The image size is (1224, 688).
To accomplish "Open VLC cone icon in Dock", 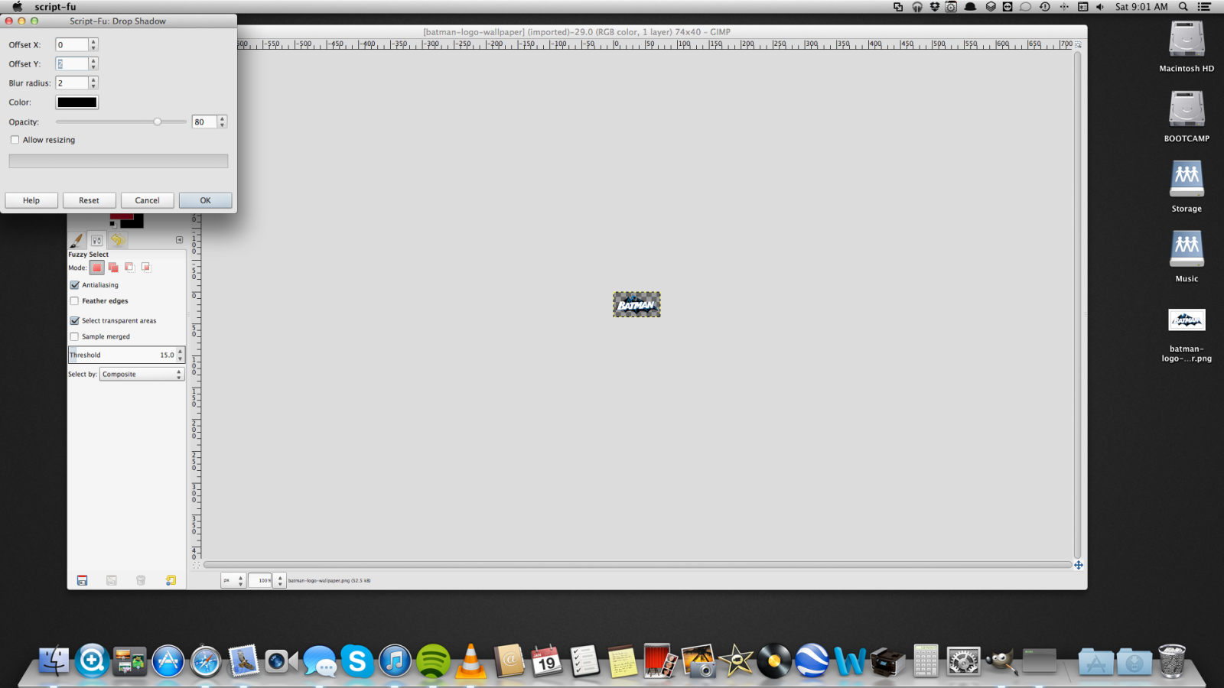I will coord(470,661).
